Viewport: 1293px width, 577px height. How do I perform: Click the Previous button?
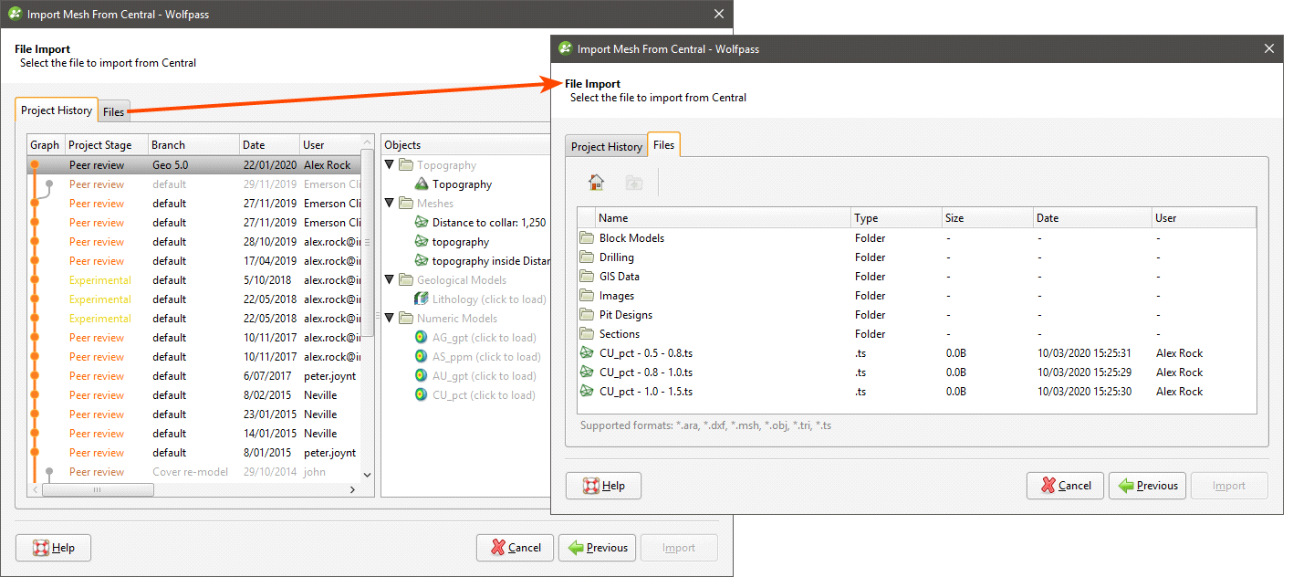click(x=1147, y=485)
